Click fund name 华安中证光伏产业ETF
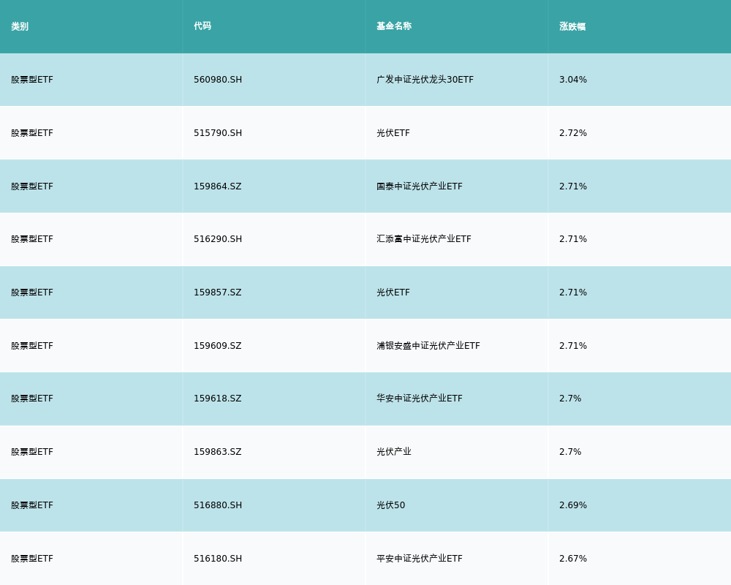The image size is (731, 585). [x=420, y=399]
